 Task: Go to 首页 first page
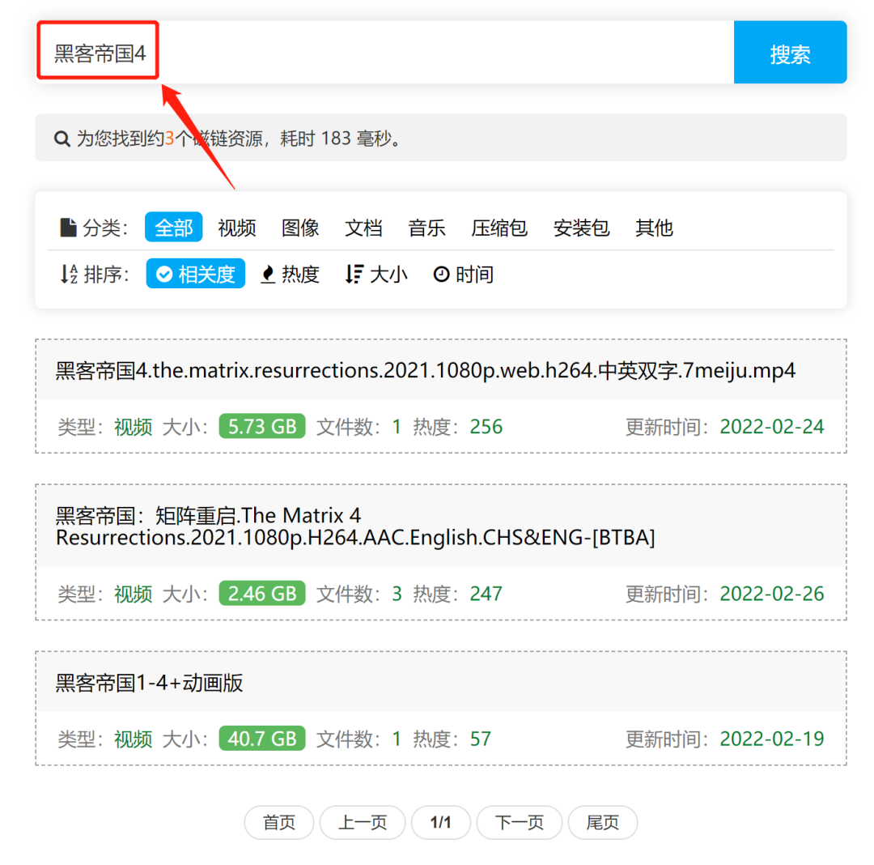(279, 822)
